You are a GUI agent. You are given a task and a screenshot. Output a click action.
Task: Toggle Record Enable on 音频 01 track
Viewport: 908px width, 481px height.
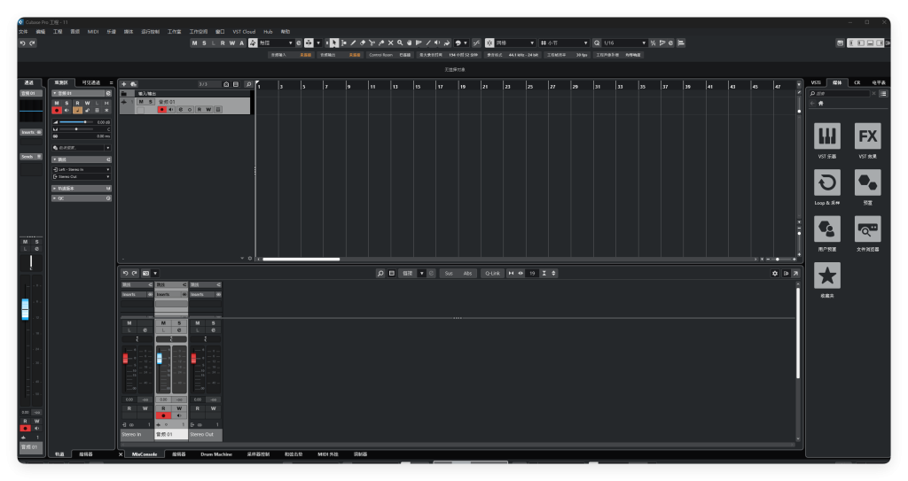pyautogui.click(x=161, y=109)
